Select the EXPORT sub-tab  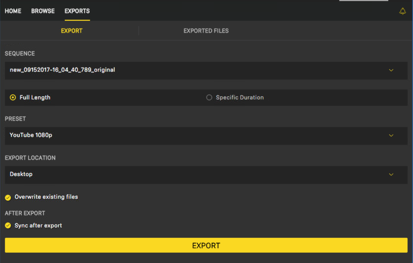coord(72,31)
